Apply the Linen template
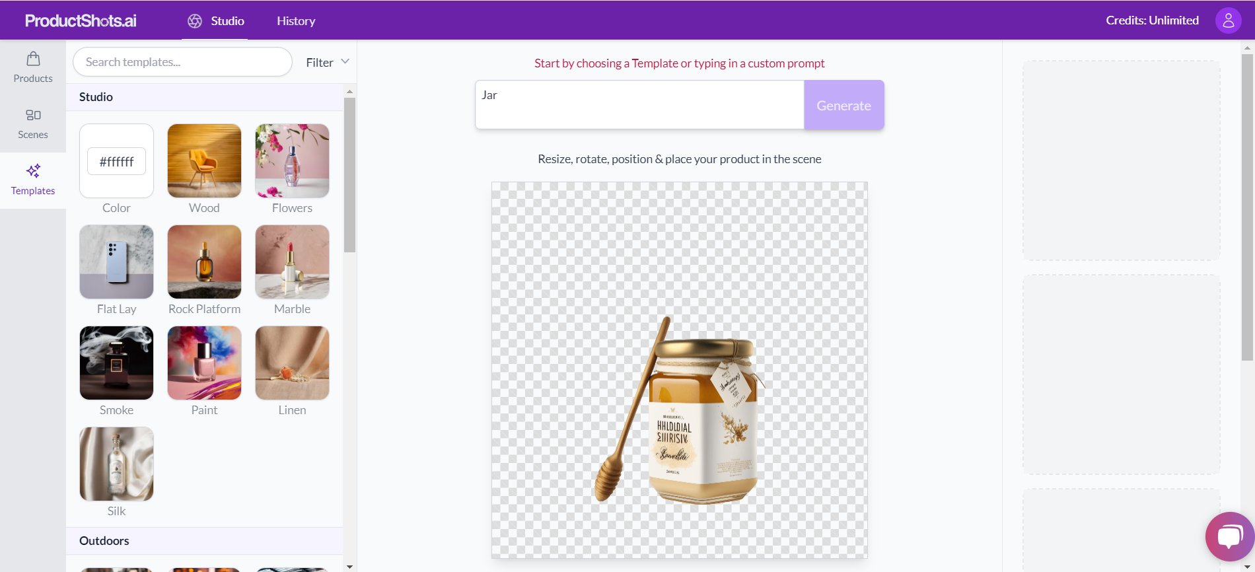This screenshot has width=1255, height=572. pos(292,363)
